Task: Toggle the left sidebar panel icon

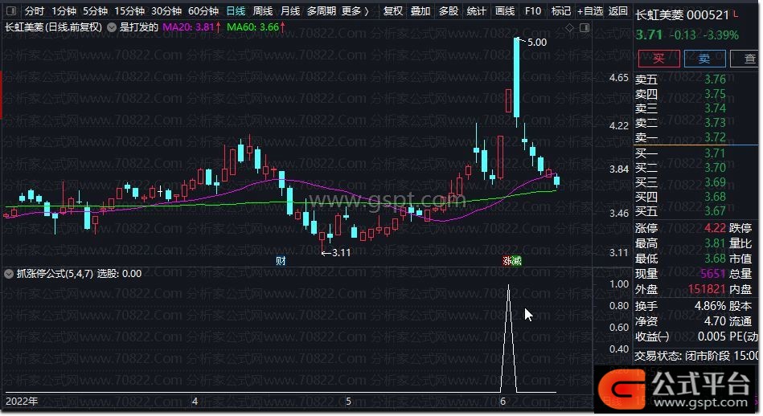Action: pyautogui.click(x=12, y=10)
